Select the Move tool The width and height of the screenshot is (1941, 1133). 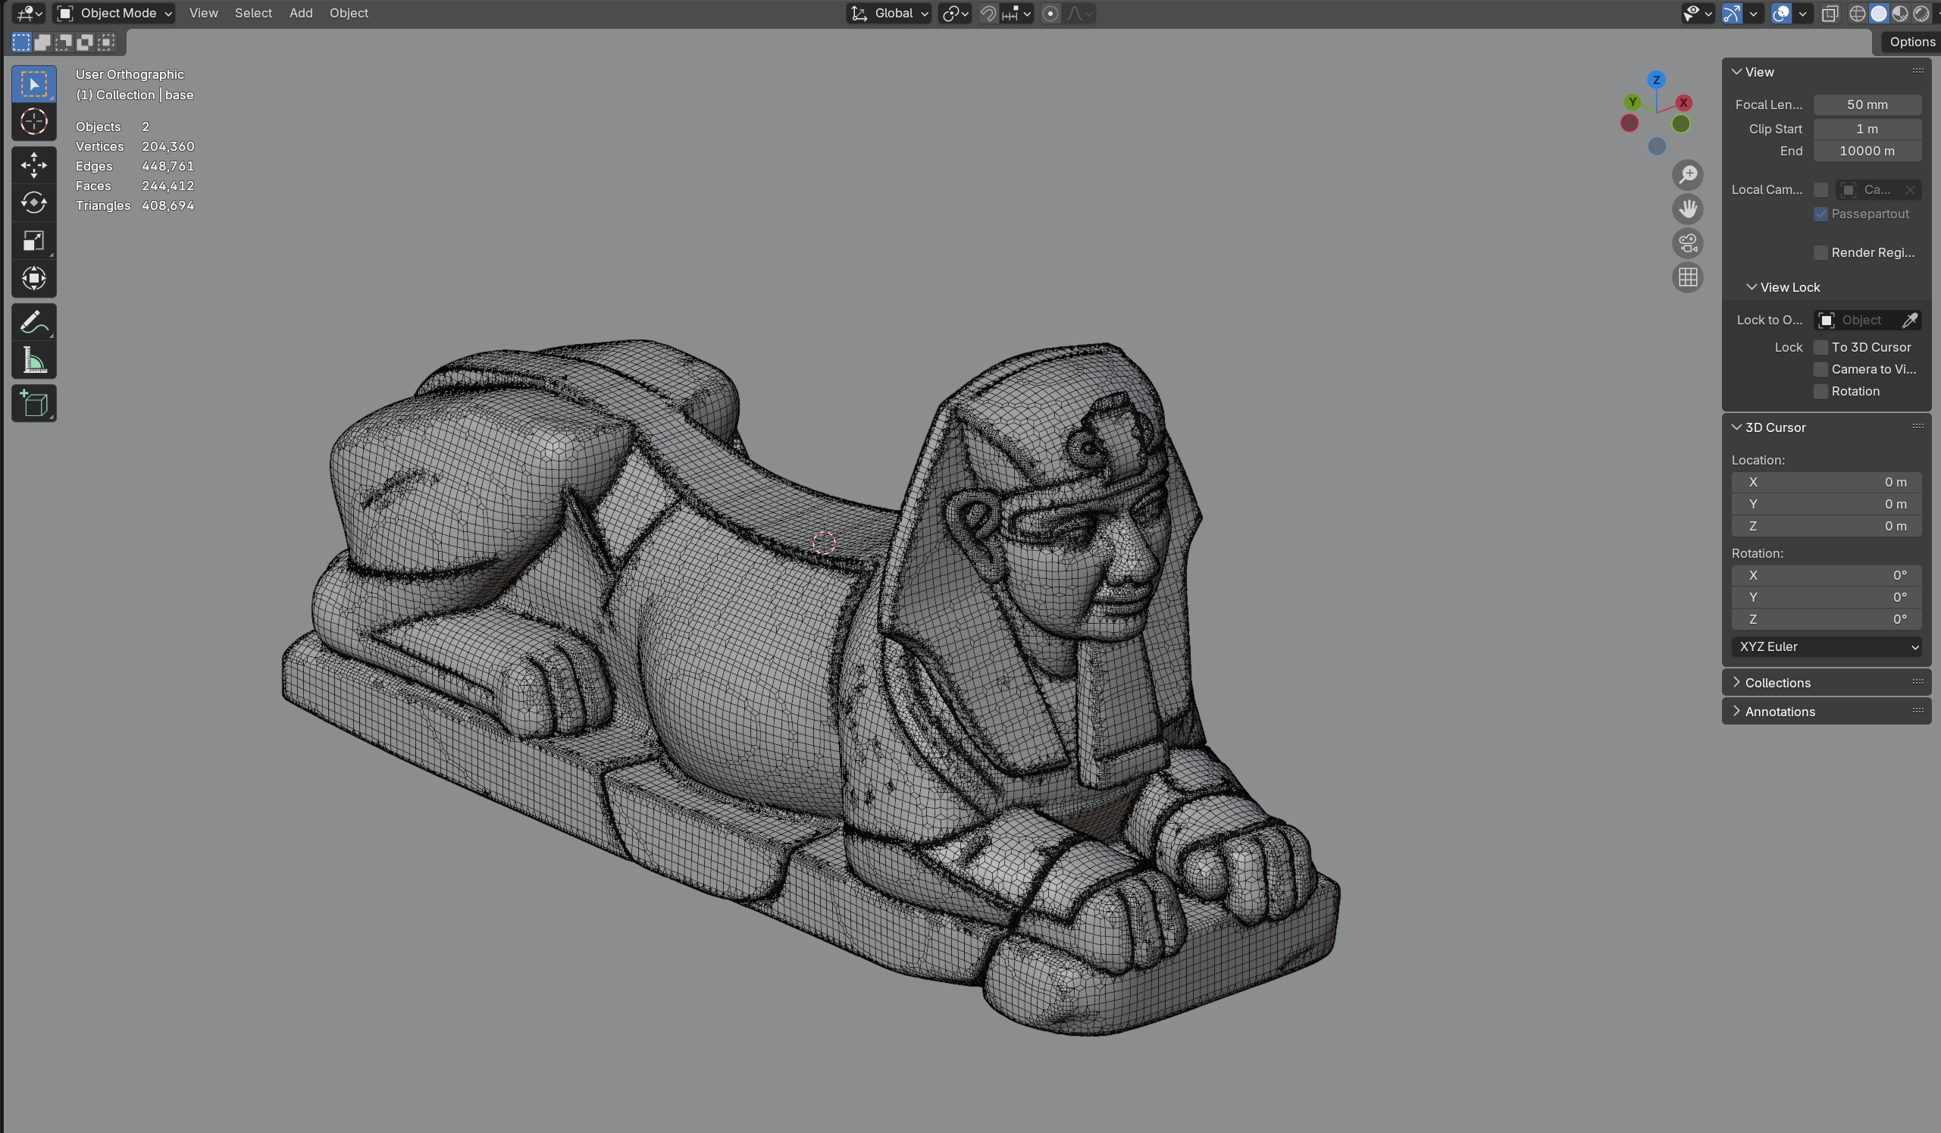(34, 164)
